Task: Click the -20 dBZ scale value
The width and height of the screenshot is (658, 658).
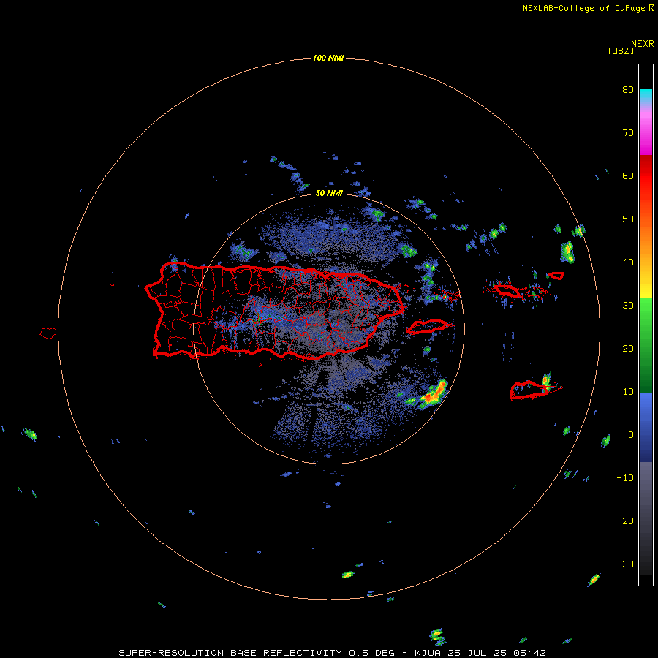Action: [x=625, y=521]
